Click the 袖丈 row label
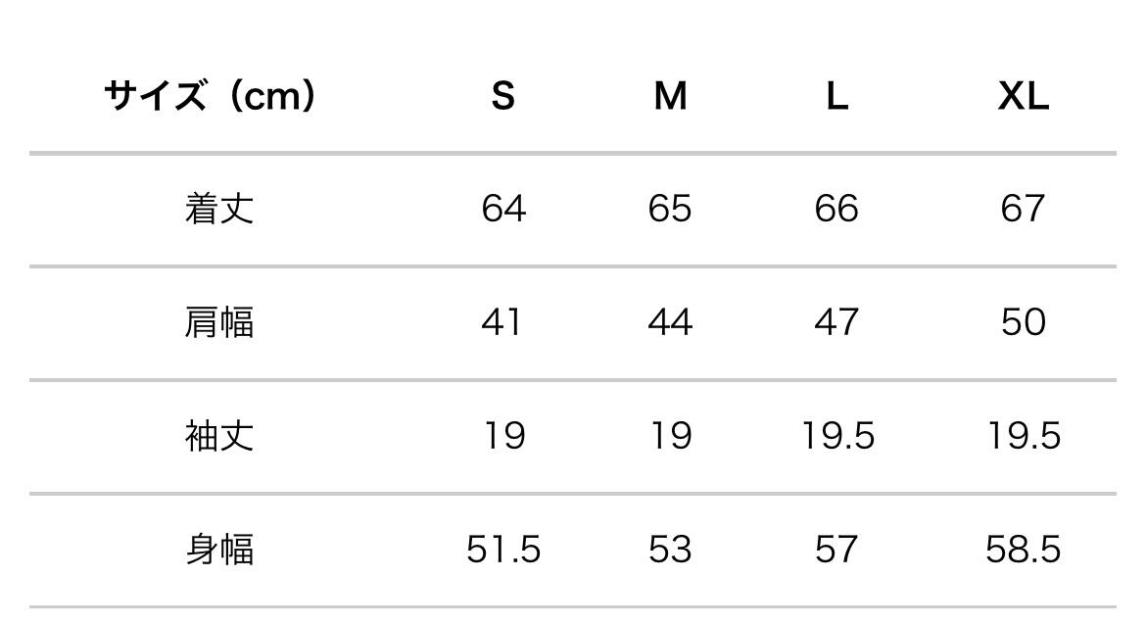This screenshot has height=625, width=1146. click(219, 436)
